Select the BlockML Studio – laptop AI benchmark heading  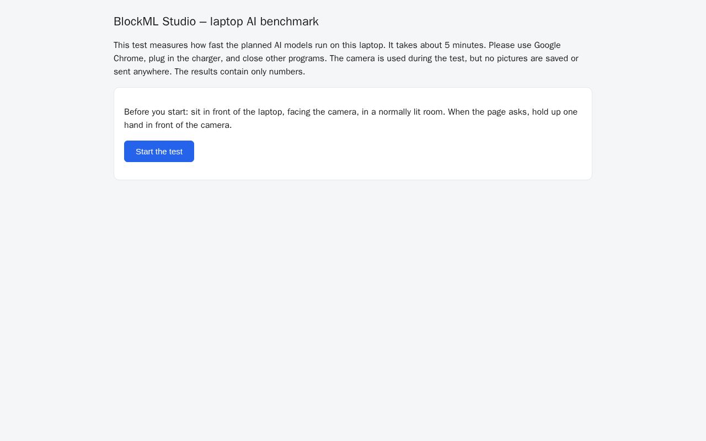216,21
